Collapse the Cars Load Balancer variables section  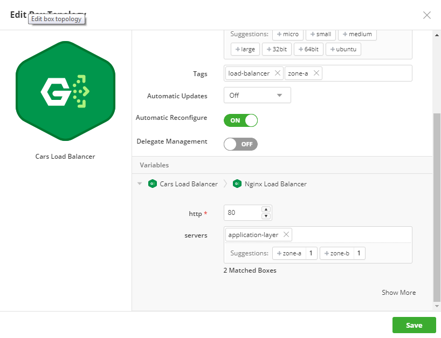coord(140,184)
